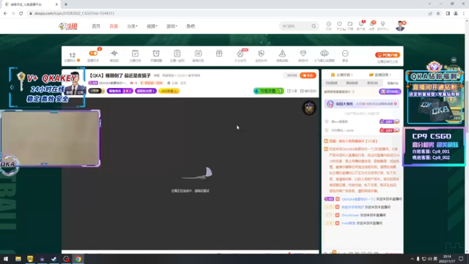The height and width of the screenshot is (264, 469).
Task: Open the history clock icon
Action: (328, 24)
